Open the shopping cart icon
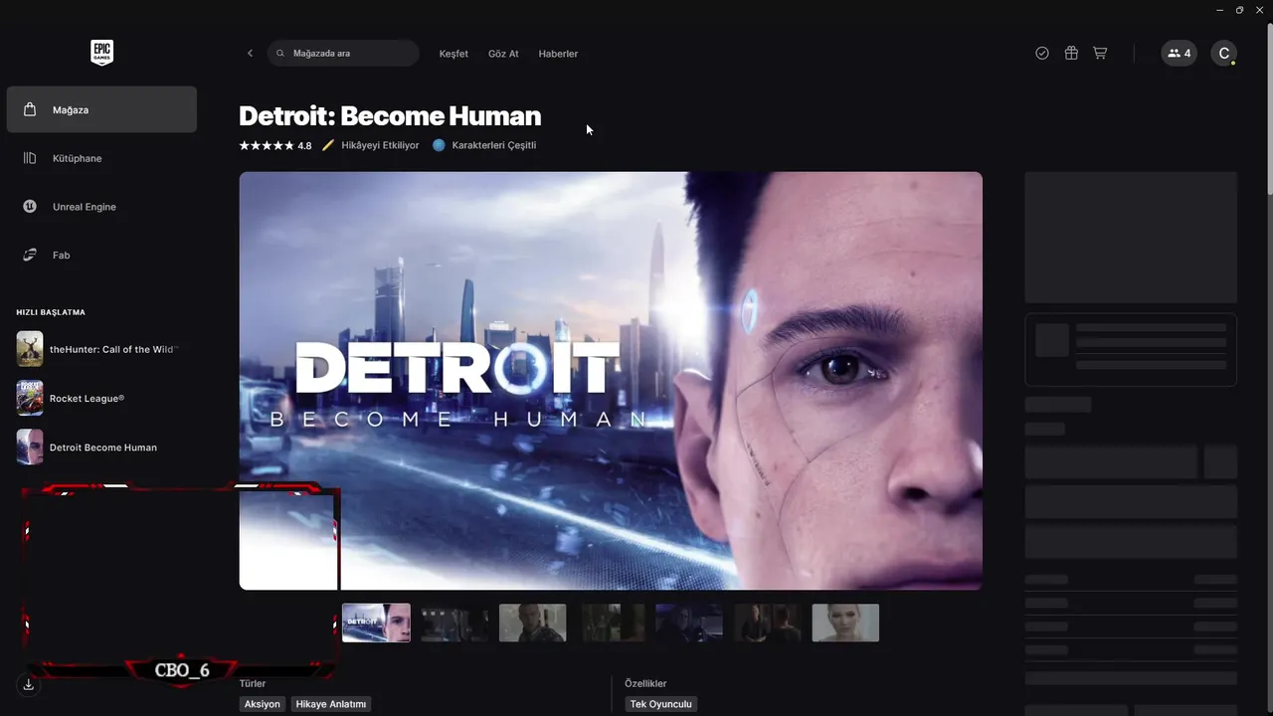This screenshot has height=716, width=1273. pyautogui.click(x=1100, y=53)
